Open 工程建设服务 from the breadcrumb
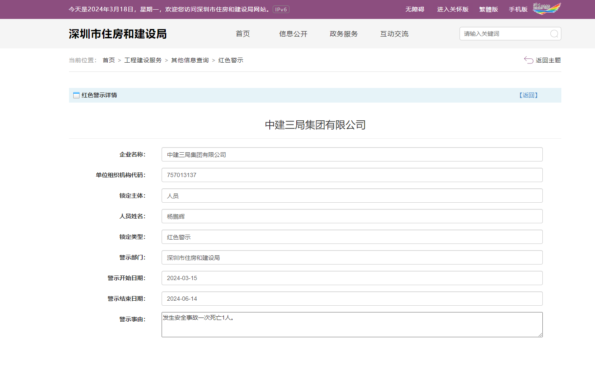 (143, 60)
